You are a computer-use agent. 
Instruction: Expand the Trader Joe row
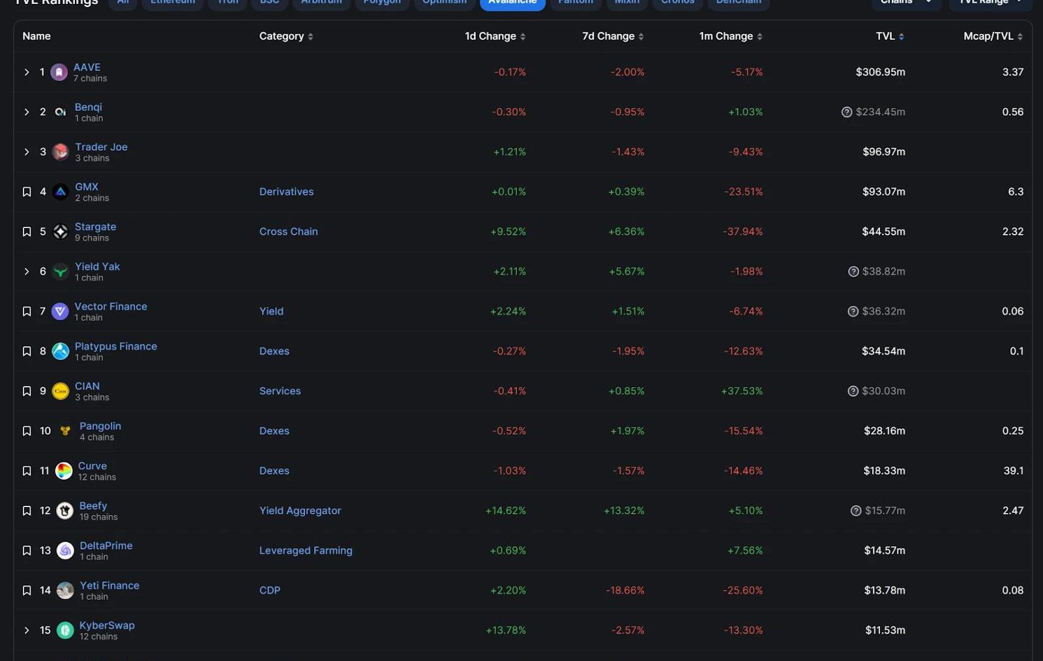[x=27, y=152]
